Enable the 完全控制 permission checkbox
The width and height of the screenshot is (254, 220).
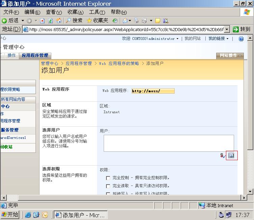tap(108, 178)
